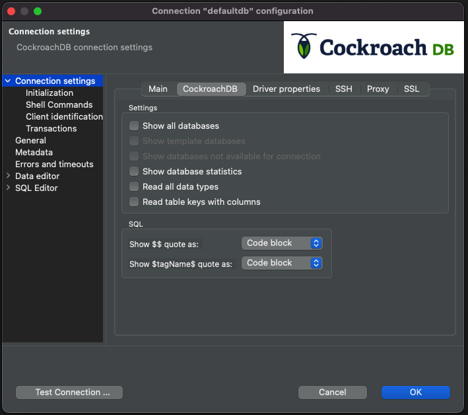Open Shell Commands settings page
Screen dimensions: 468x415
pos(59,105)
